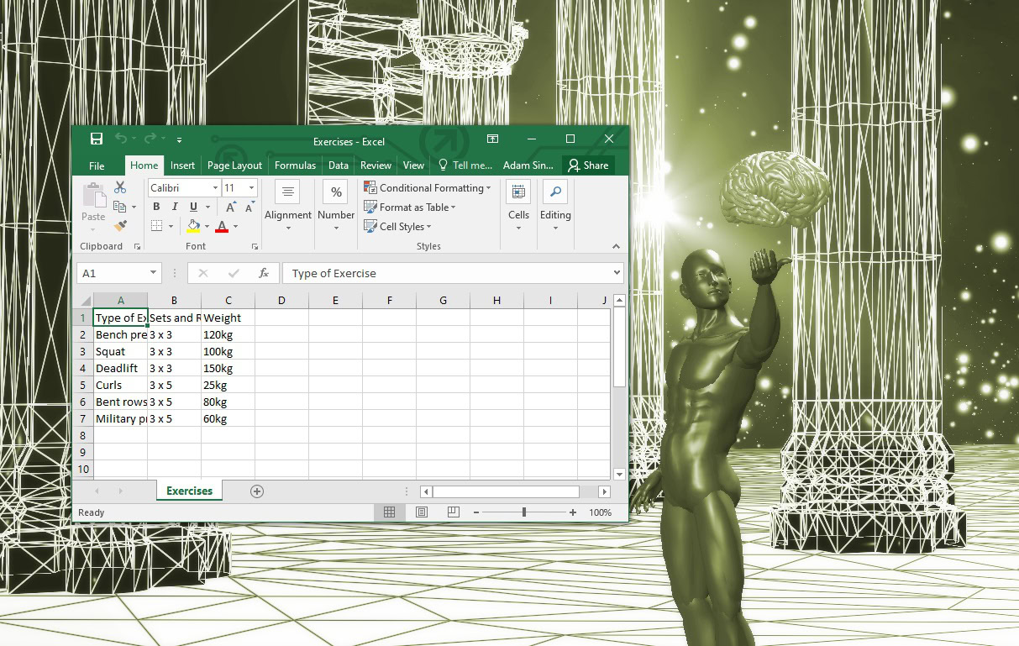The image size is (1019, 646).
Task: Apply italic formatting
Action: click(x=174, y=206)
